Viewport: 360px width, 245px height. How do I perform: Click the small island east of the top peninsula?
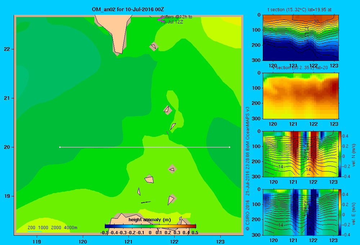154,46
